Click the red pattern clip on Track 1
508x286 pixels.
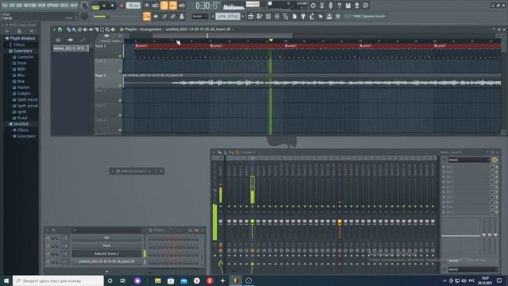(x=172, y=46)
